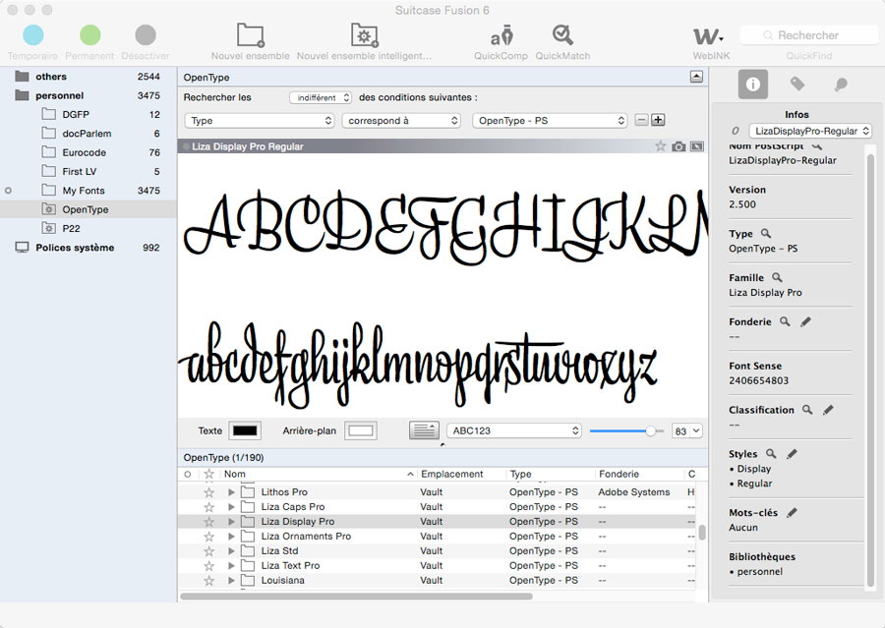Click the preview floating window icon beside camera

pos(697,146)
